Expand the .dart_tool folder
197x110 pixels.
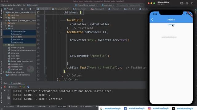[6, 15]
